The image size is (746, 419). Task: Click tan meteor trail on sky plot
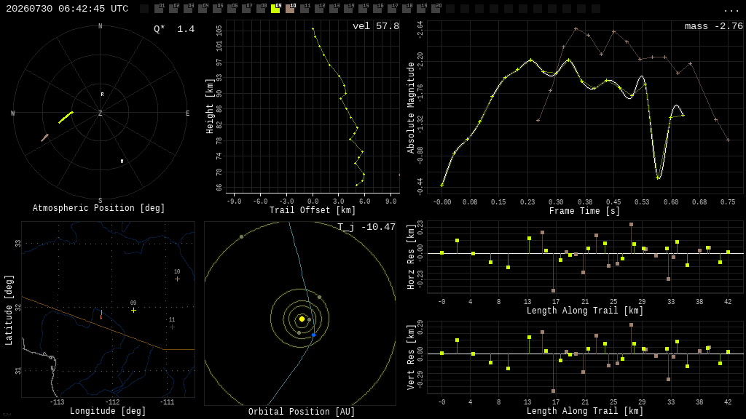(44, 137)
